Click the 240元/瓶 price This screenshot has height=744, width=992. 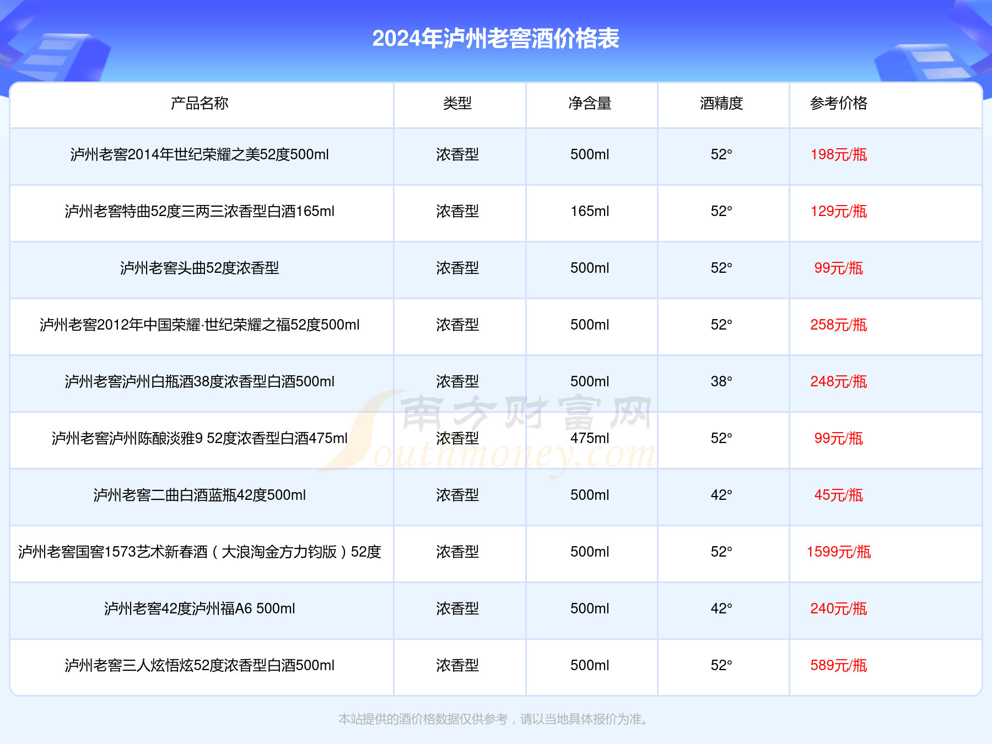839,608
